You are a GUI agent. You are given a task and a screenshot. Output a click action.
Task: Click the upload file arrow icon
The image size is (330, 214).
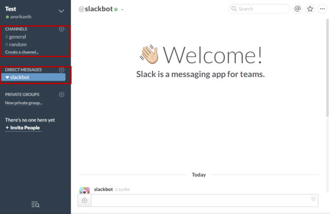85,200
